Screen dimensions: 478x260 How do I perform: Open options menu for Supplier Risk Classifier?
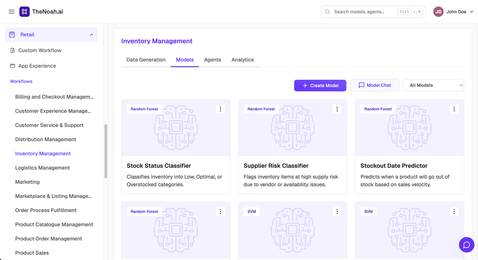click(x=337, y=109)
